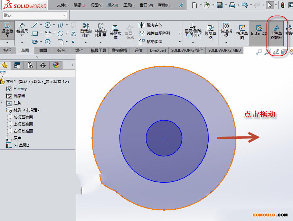
Task: Click the Save icon in the top toolbar
Action: pos(220,5)
